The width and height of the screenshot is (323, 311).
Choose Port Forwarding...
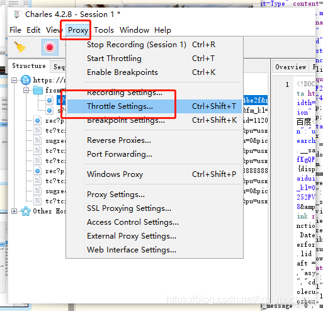(154, 154)
